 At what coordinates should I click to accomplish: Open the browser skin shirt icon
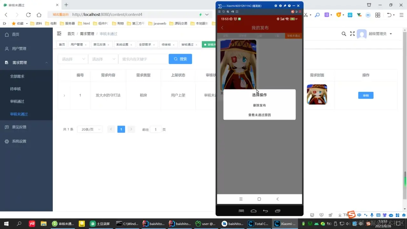(x=369, y=5)
